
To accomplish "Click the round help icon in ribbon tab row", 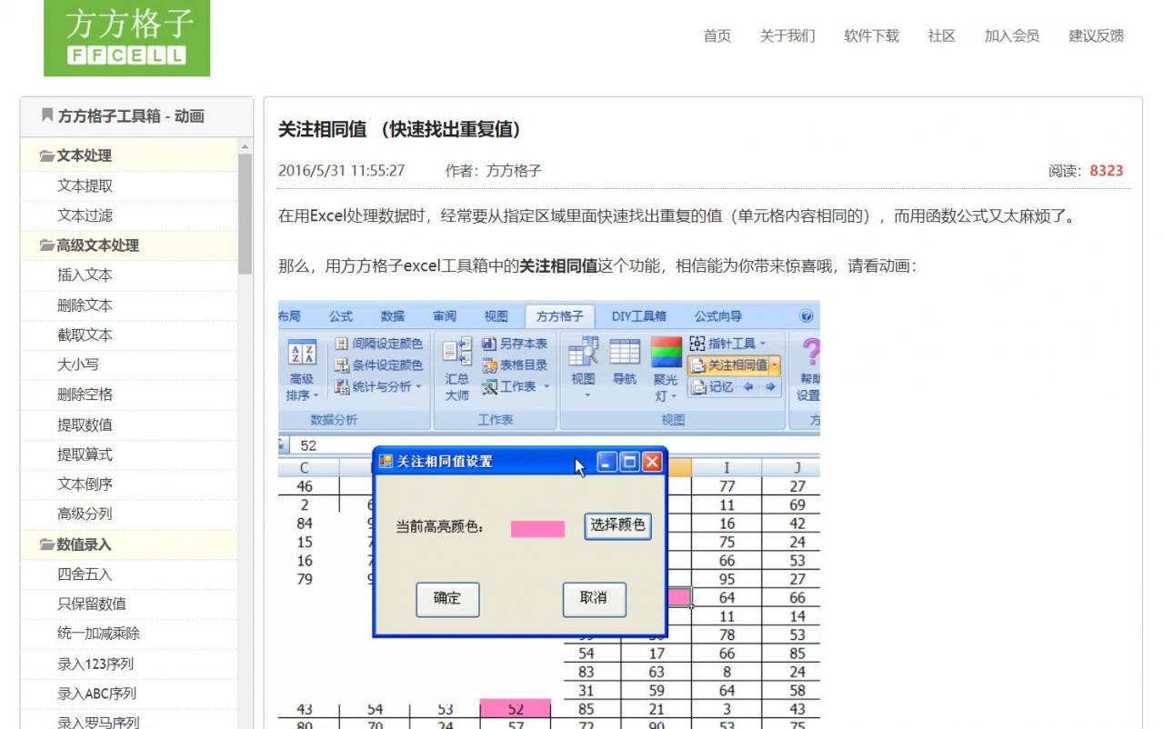I will point(806,316).
